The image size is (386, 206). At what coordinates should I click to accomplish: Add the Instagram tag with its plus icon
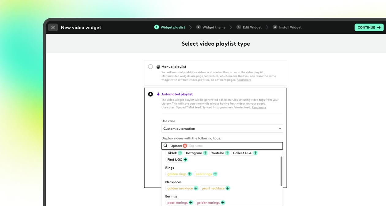(x=205, y=153)
